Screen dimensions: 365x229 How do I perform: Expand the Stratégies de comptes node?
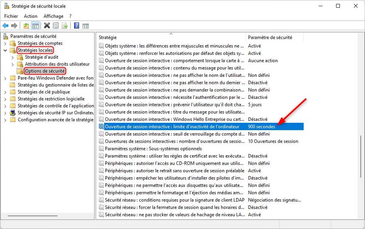pos(5,44)
